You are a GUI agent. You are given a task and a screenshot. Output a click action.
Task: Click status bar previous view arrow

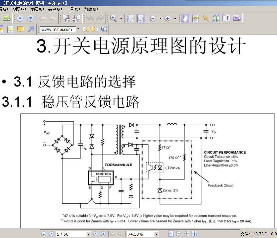[113, 234]
